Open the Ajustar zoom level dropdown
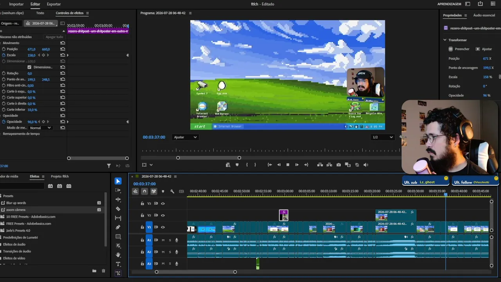501x282 pixels. tap(186, 137)
